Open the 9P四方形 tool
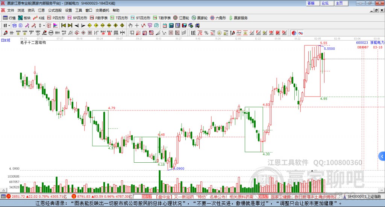 point(77,18)
